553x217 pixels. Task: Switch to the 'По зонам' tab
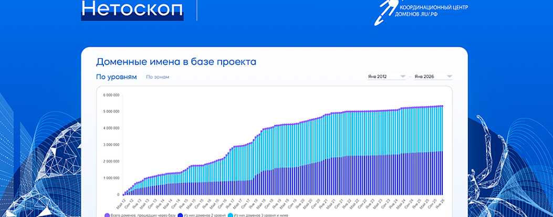pyautogui.click(x=158, y=77)
